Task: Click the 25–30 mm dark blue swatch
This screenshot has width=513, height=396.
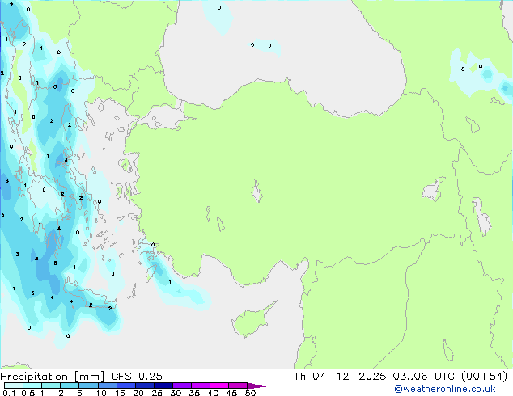Action: 163,385
